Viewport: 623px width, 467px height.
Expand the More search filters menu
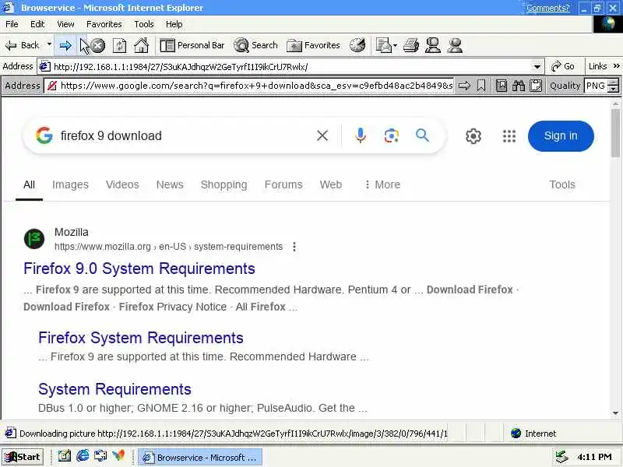pos(382,184)
